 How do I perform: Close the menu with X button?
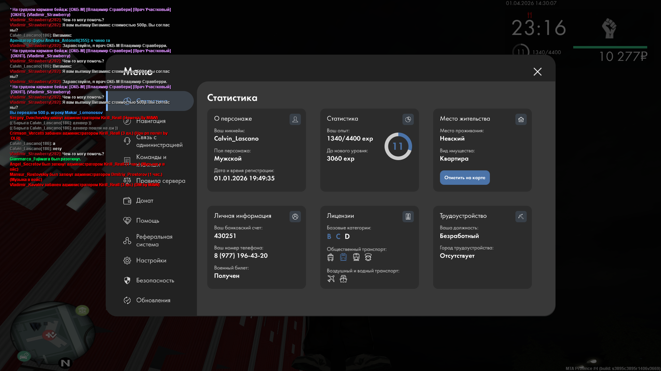pyautogui.click(x=537, y=71)
